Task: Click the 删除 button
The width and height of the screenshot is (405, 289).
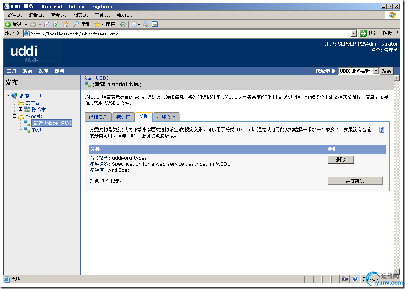Action: pyautogui.click(x=341, y=160)
